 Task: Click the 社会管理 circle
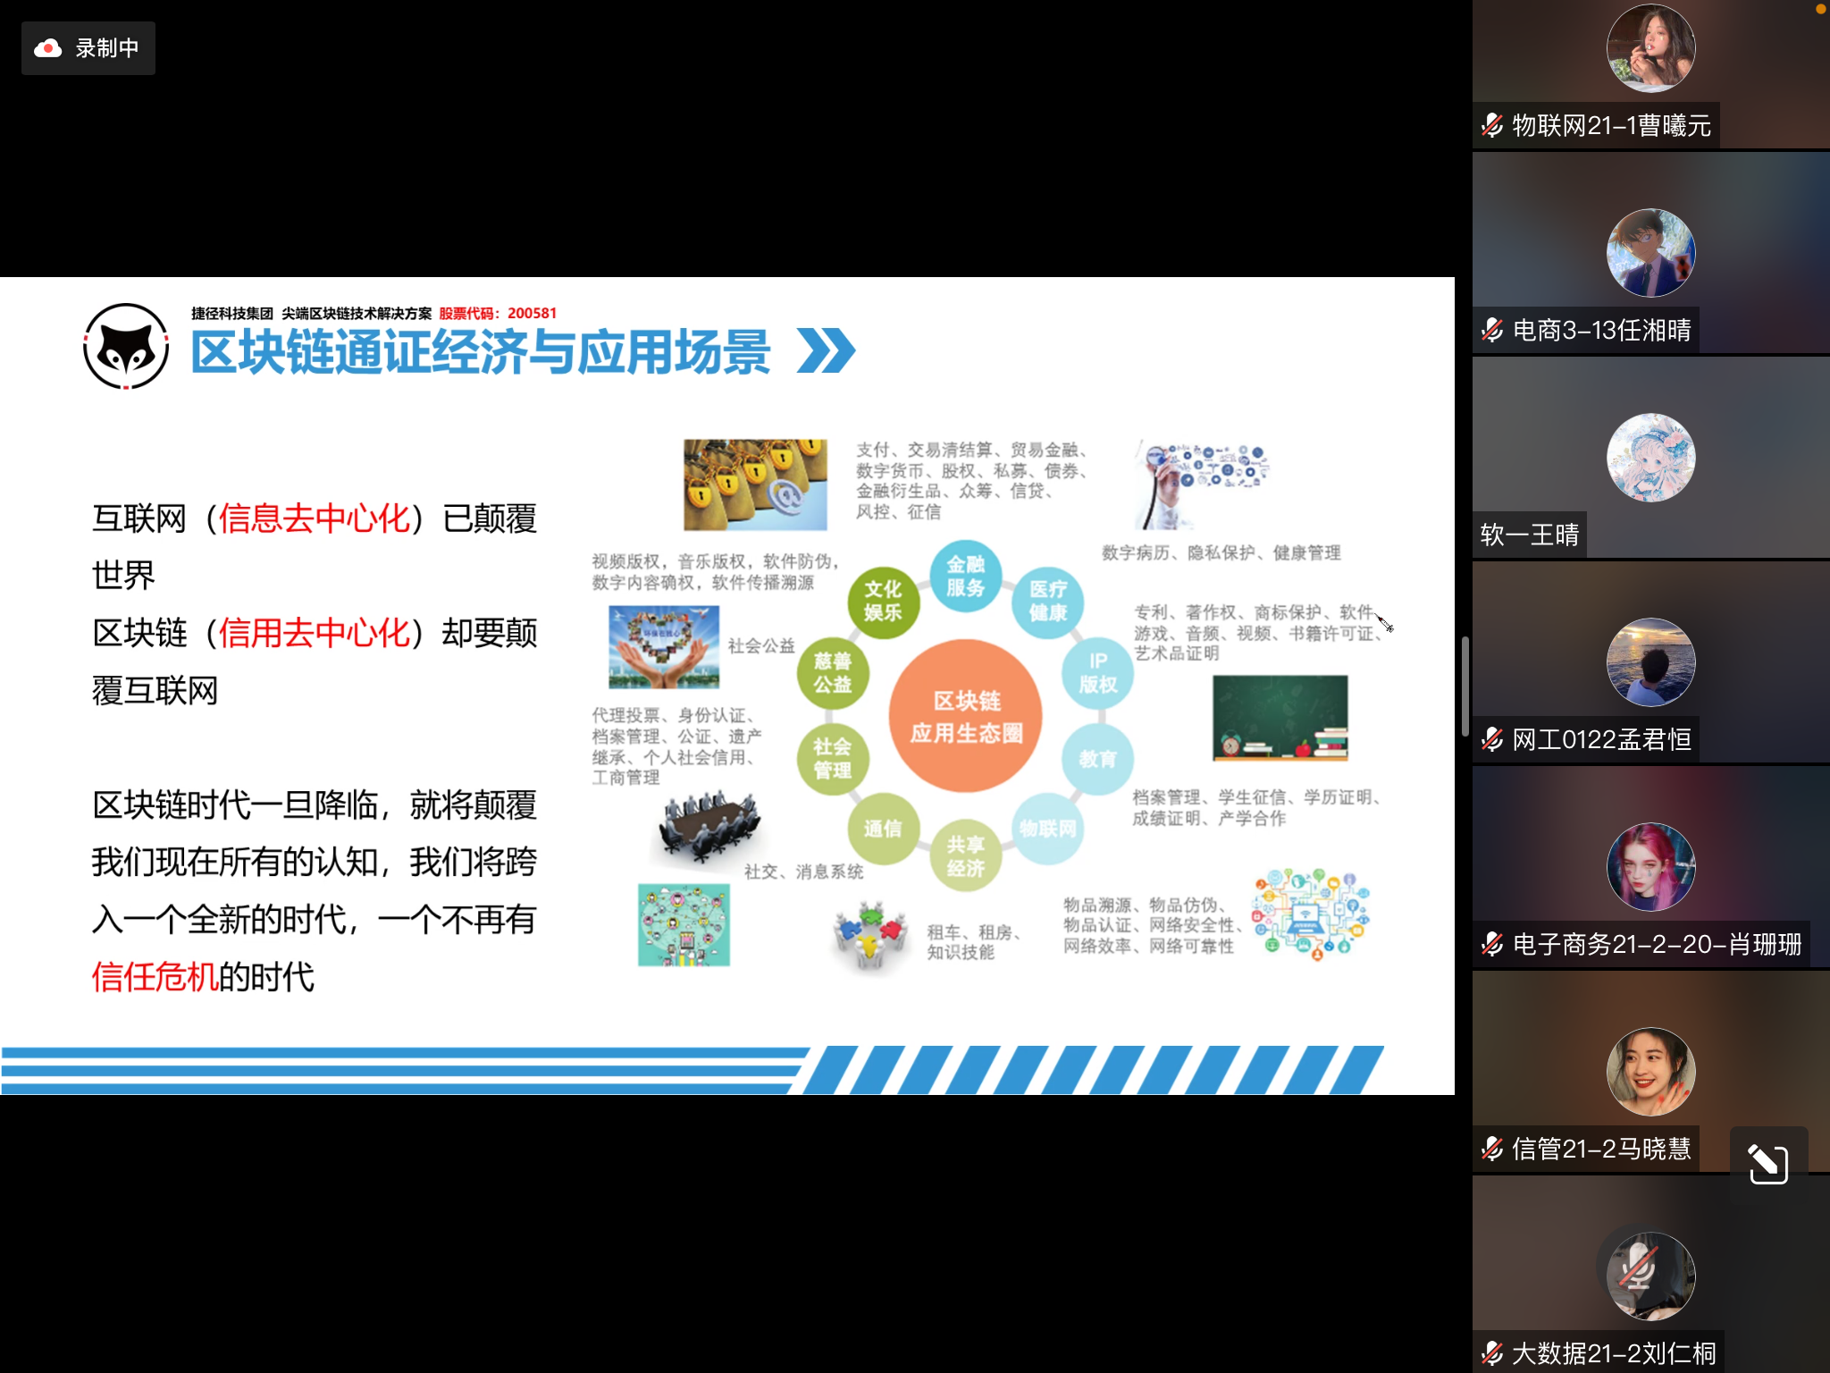coord(833,758)
